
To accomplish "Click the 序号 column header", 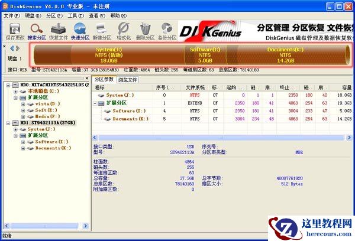I will 167,87.
